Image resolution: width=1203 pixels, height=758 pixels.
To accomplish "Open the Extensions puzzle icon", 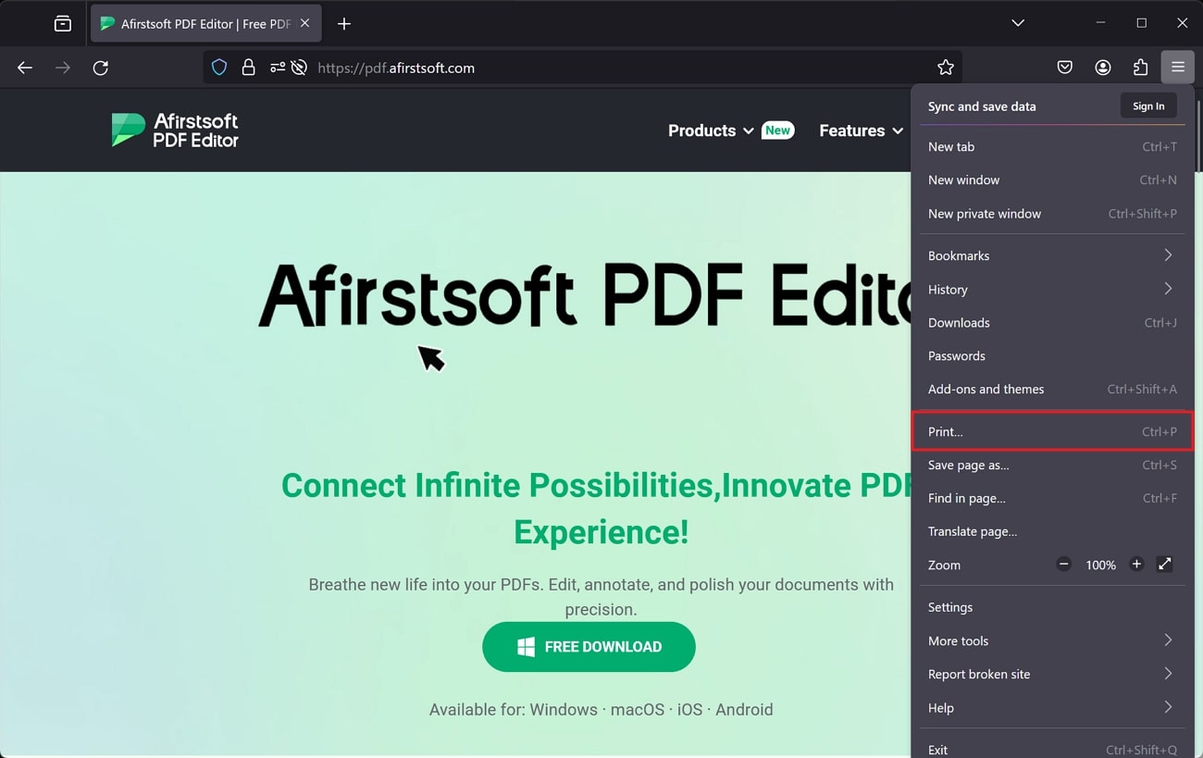I will pyautogui.click(x=1140, y=68).
